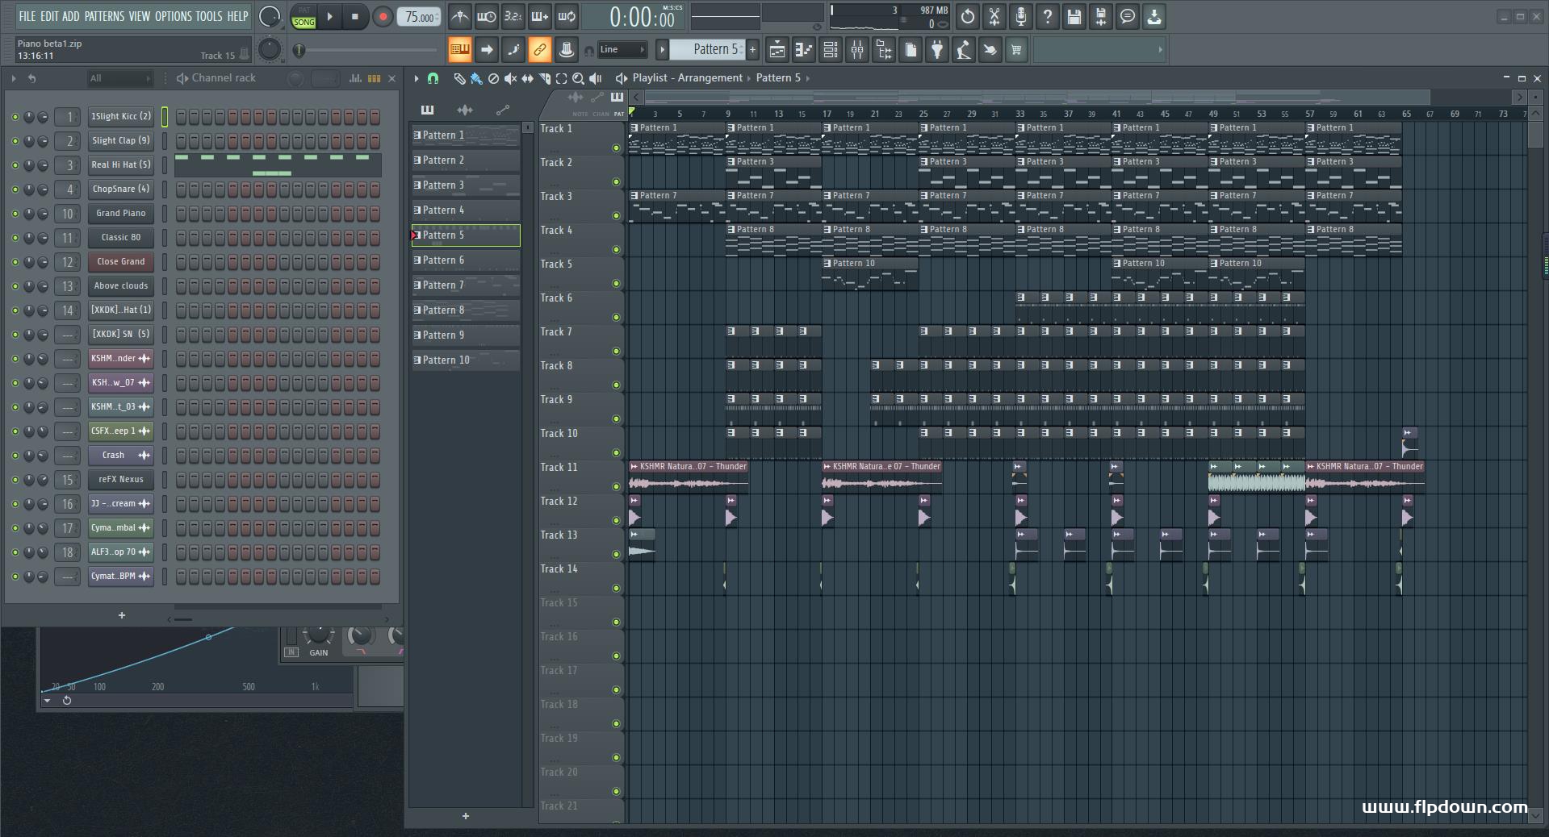Toggle wait for input to start playing
This screenshot has width=1549, height=837.
[x=487, y=16]
